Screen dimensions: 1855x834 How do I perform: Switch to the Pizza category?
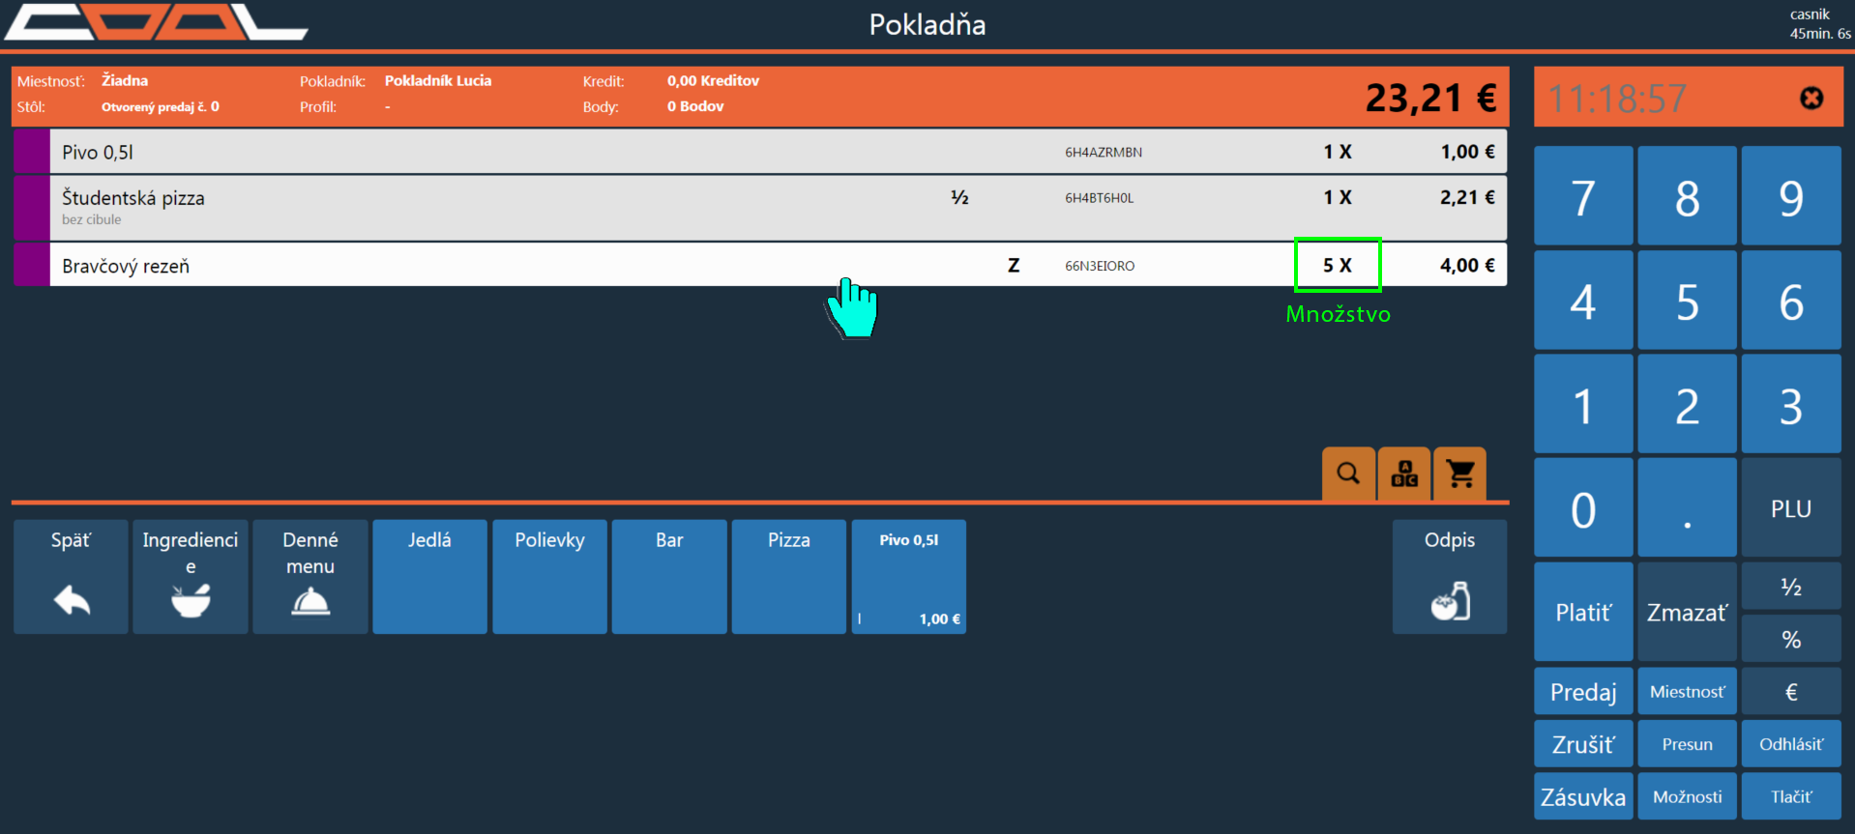point(789,577)
